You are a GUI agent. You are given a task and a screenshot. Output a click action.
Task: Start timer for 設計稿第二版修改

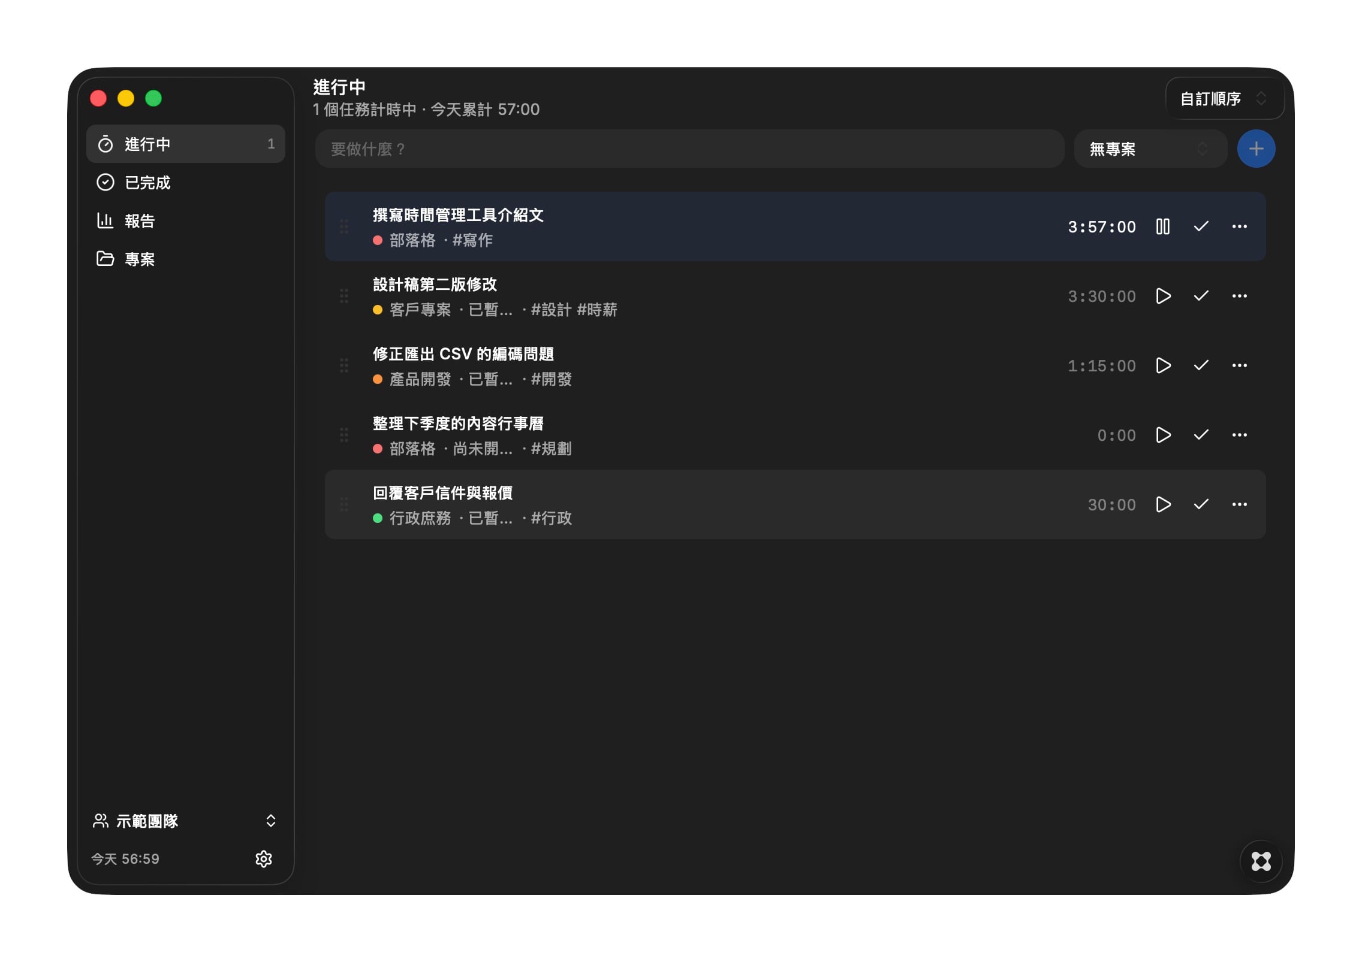click(1162, 296)
